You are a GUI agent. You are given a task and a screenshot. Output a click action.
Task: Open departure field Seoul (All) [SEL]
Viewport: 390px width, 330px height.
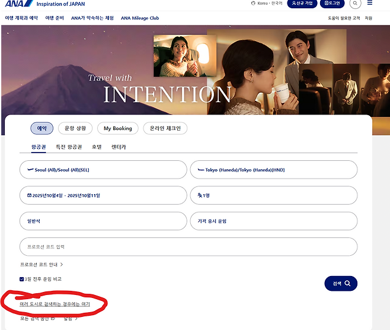click(103, 170)
